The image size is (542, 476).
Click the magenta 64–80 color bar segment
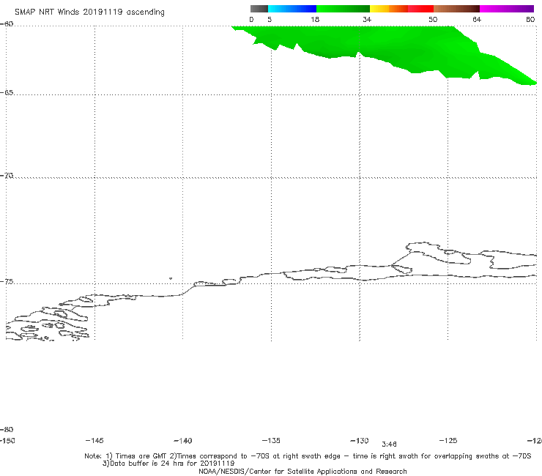pyautogui.click(x=507, y=9)
